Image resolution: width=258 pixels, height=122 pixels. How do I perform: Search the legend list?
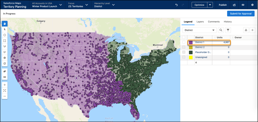point(221,30)
